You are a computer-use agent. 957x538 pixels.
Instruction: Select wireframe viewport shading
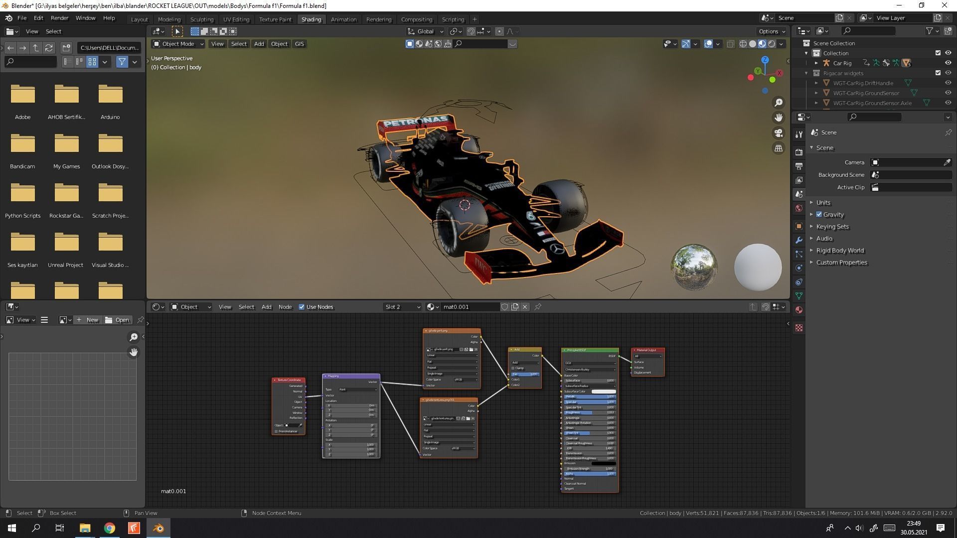point(743,44)
